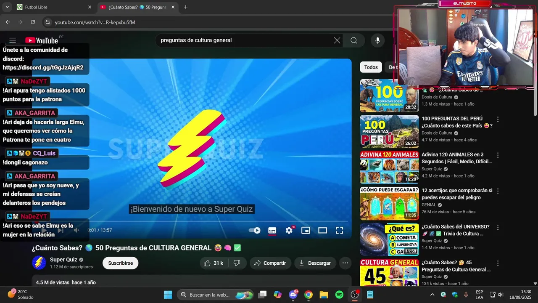Open options menu for Adivina 120 ANIMALES
Image resolution: width=538 pixels, height=303 pixels.
click(x=498, y=155)
